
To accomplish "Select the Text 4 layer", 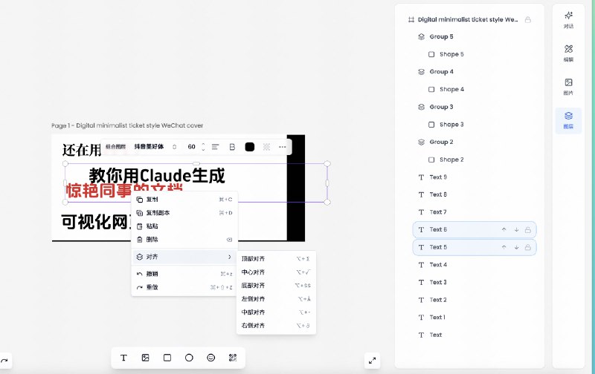I will 475,265.
